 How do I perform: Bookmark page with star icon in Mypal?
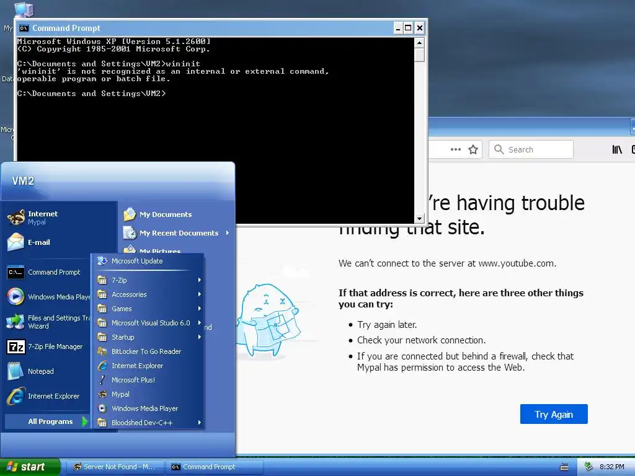click(x=473, y=150)
